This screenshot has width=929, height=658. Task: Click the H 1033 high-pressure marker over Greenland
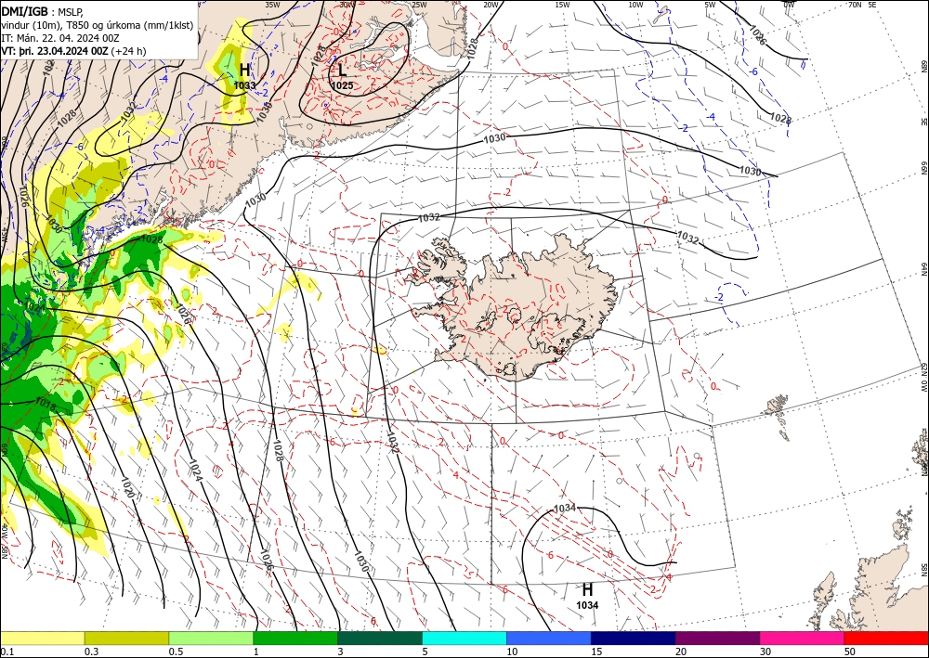(244, 76)
